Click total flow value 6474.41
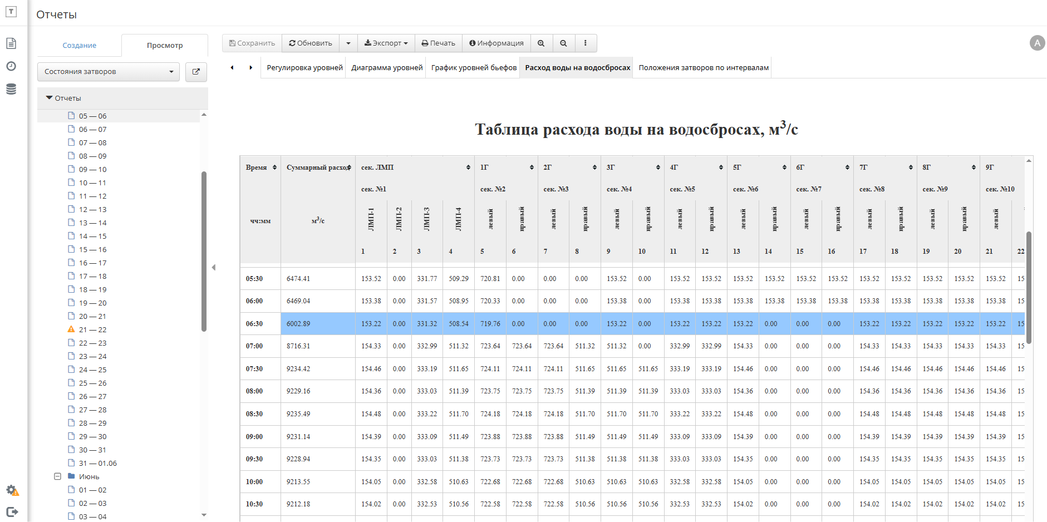 (298, 279)
